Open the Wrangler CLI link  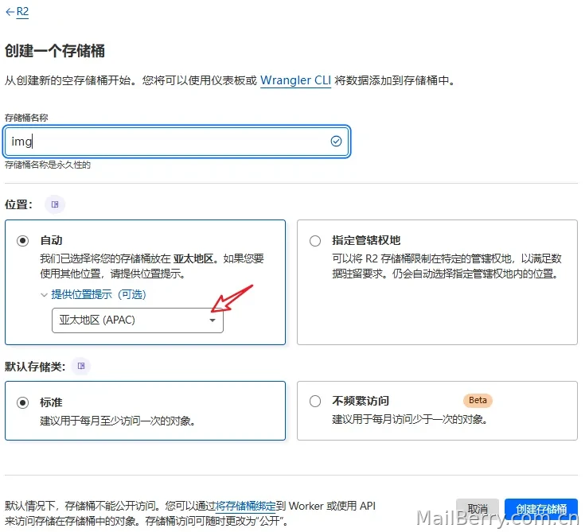point(295,80)
